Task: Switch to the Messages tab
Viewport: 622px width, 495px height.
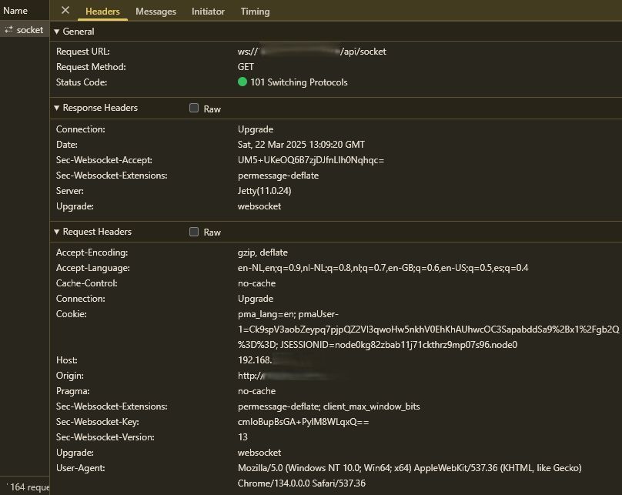Action: [x=155, y=12]
